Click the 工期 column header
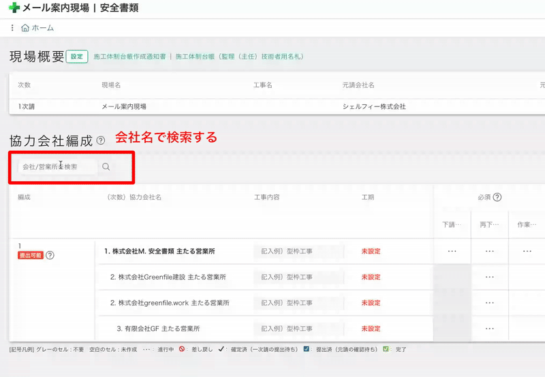Screen dimensions: 545x377 (x=368, y=197)
